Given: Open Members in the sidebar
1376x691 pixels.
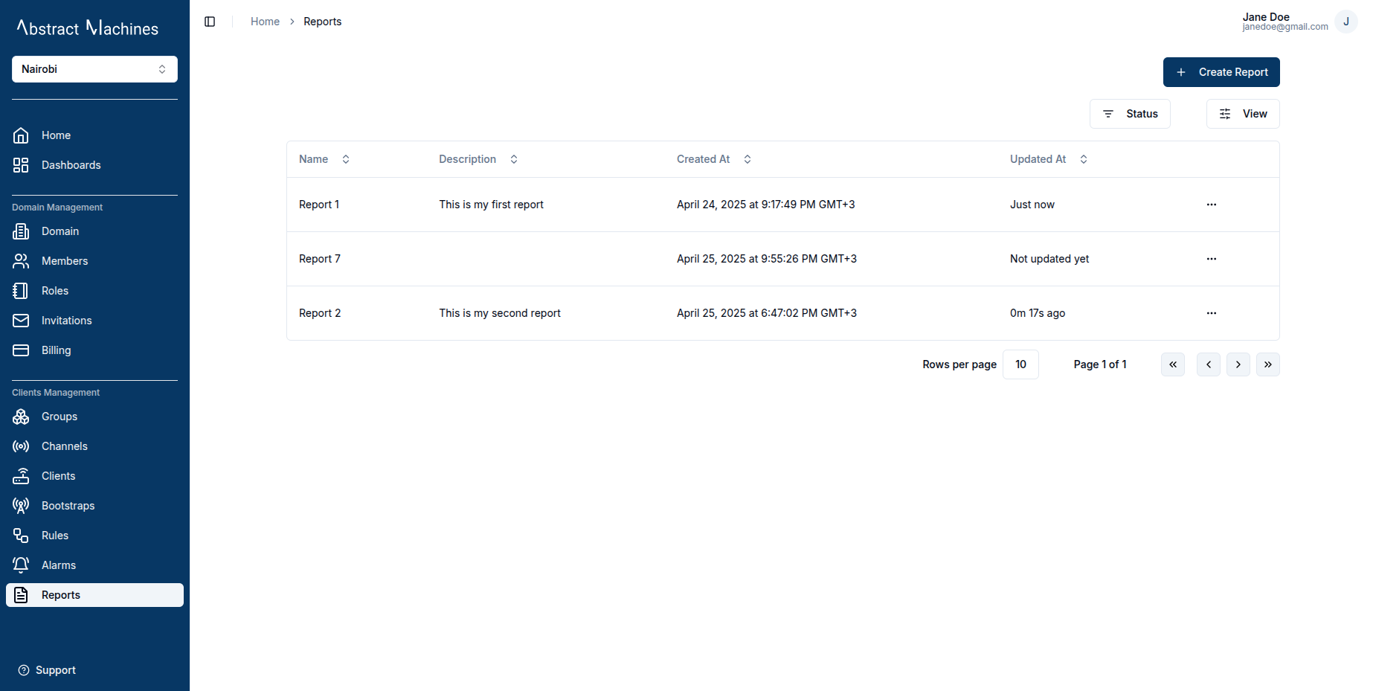Looking at the screenshot, I should (94, 261).
